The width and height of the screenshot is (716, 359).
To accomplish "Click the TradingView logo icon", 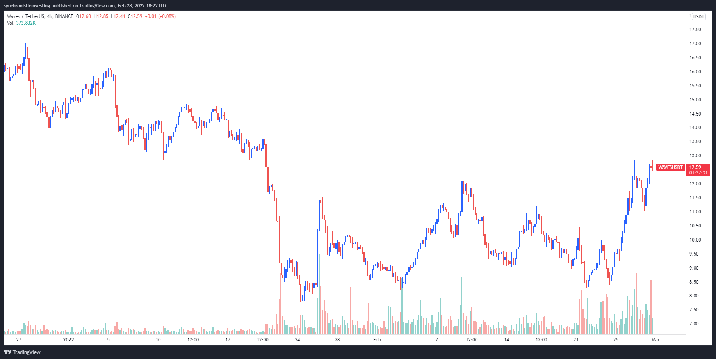I will click(x=7, y=352).
